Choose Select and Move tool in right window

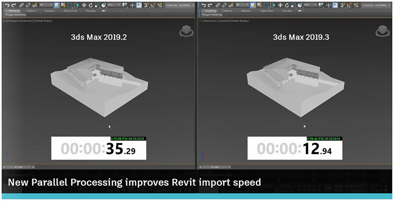tap(280, 5)
